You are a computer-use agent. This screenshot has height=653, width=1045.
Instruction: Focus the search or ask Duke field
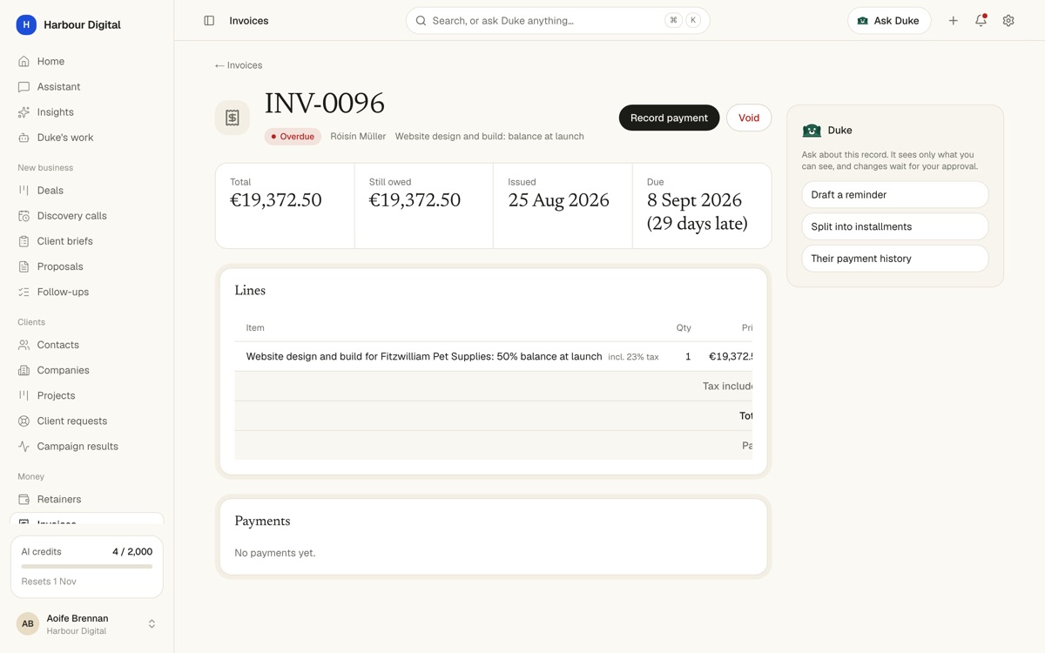(557, 21)
